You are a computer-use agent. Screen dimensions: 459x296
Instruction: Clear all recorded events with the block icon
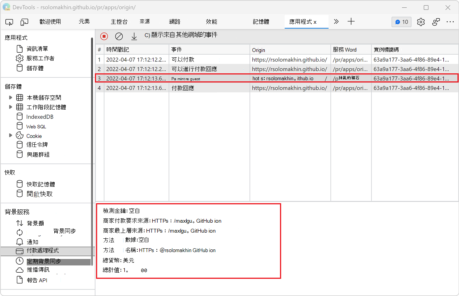119,36
